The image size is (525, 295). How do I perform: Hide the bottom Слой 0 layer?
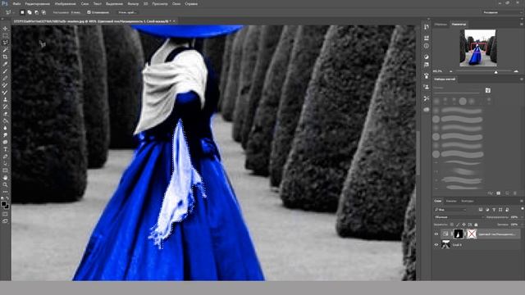point(436,245)
